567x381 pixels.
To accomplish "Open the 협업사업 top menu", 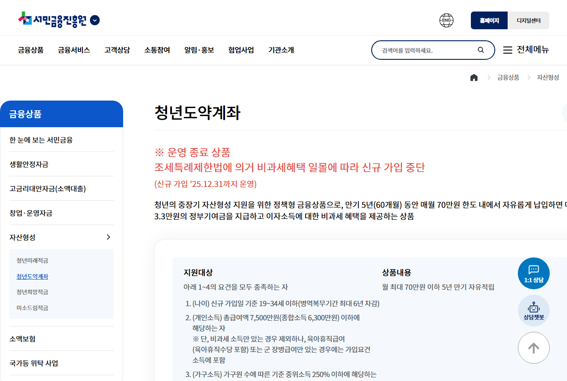I will 241,50.
